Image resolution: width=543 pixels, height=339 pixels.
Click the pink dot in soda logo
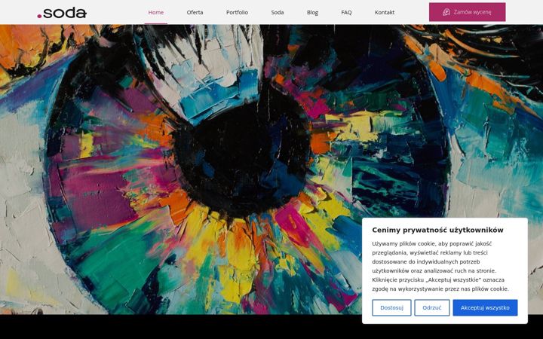coord(39,16)
